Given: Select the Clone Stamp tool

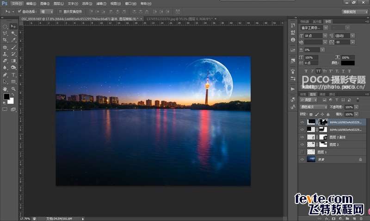Looking at the screenshot, I should click(x=5, y=54).
